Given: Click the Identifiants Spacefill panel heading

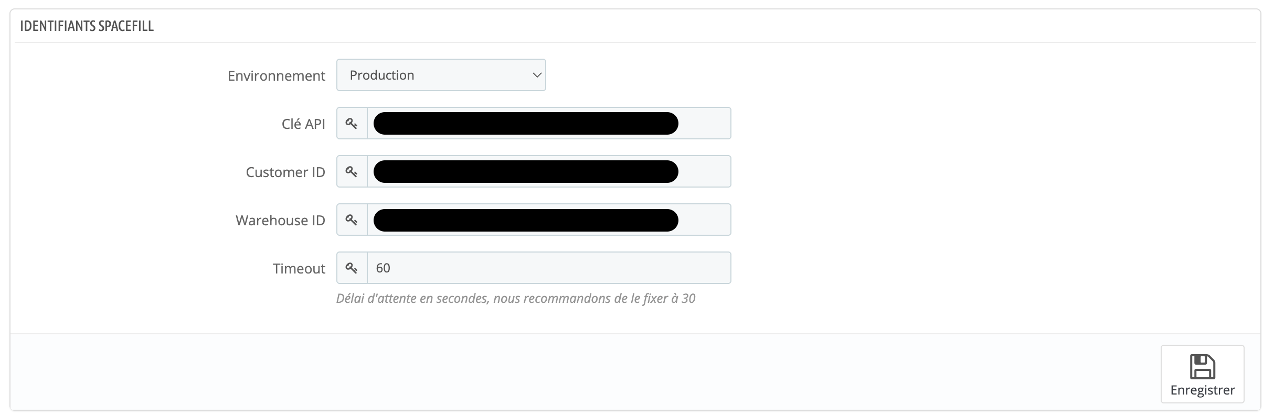Looking at the screenshot, I should 87,26.
